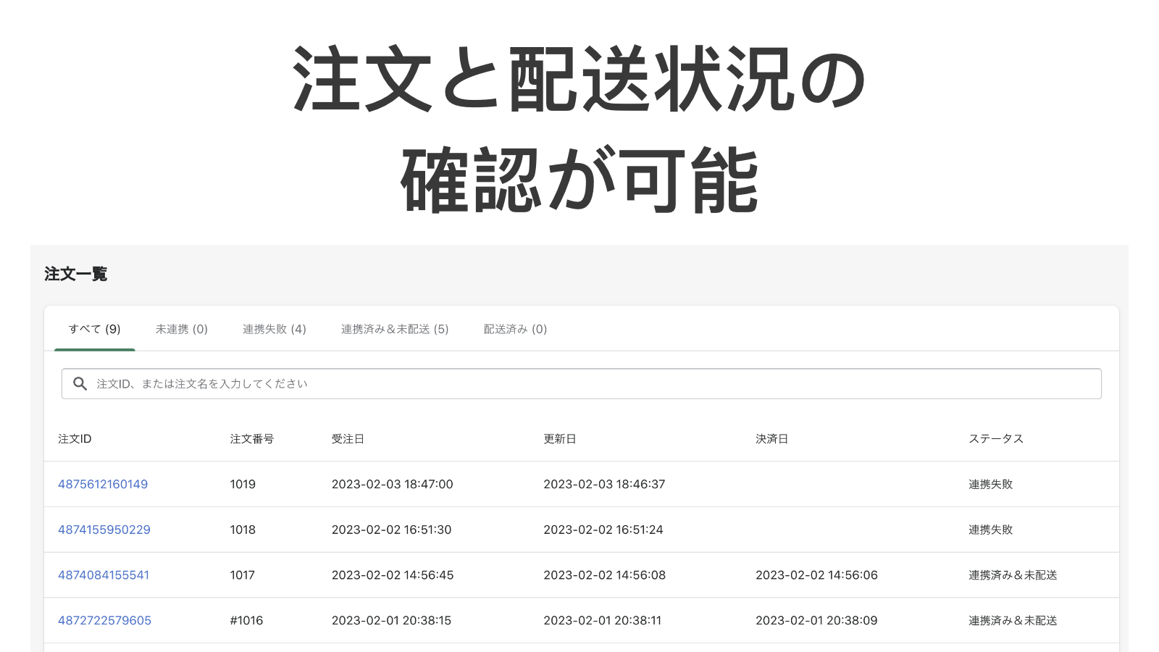Click order number #1016 row entry
The image size is (1159, 652).
[x=246, y=620]
